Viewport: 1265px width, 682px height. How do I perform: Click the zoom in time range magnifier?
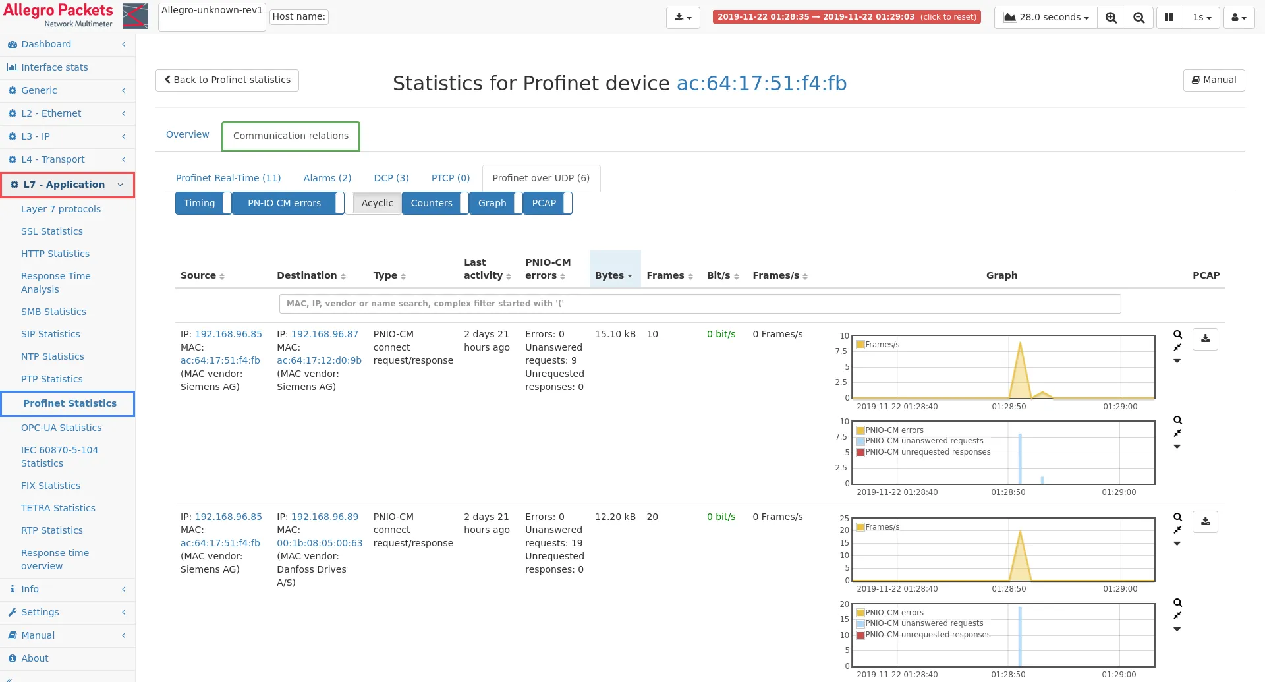[x=1111, y=18]
